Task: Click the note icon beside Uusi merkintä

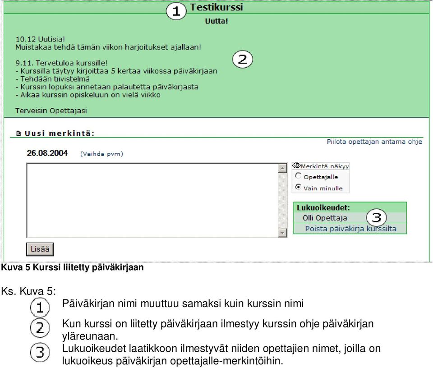Action: pos(18,133)
